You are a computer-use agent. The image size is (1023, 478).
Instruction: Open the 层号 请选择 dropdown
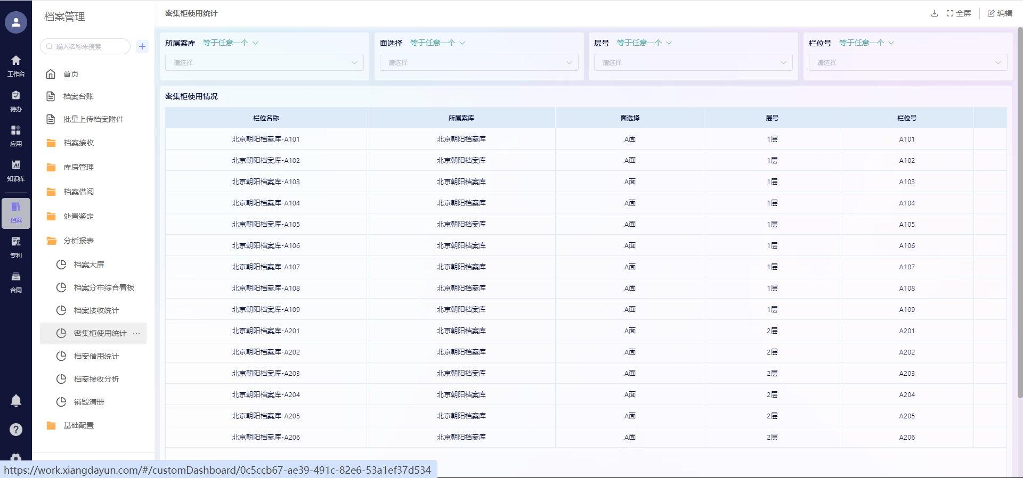coord(693,63)
